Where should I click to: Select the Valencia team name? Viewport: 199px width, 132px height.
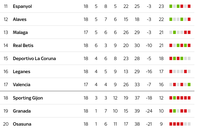coord(22,85)
